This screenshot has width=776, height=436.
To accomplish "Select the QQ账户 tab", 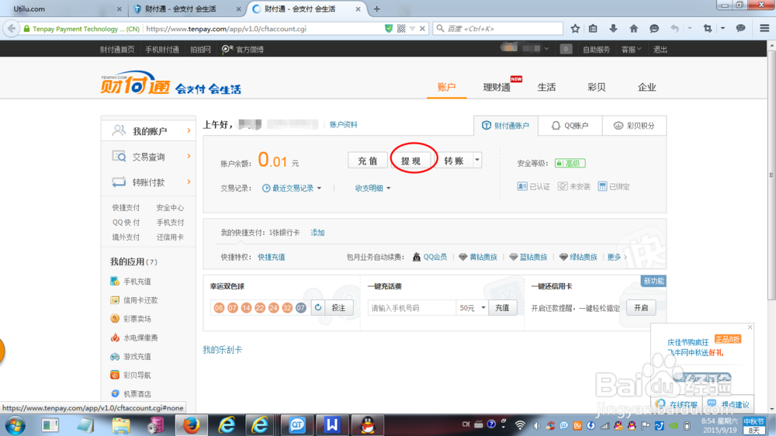I will point(570,126).
